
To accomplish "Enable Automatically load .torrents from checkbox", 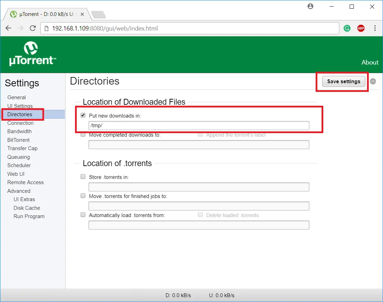I will tap(83, 215).
